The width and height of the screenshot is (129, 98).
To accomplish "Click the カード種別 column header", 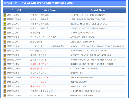I will coord(16,10).
